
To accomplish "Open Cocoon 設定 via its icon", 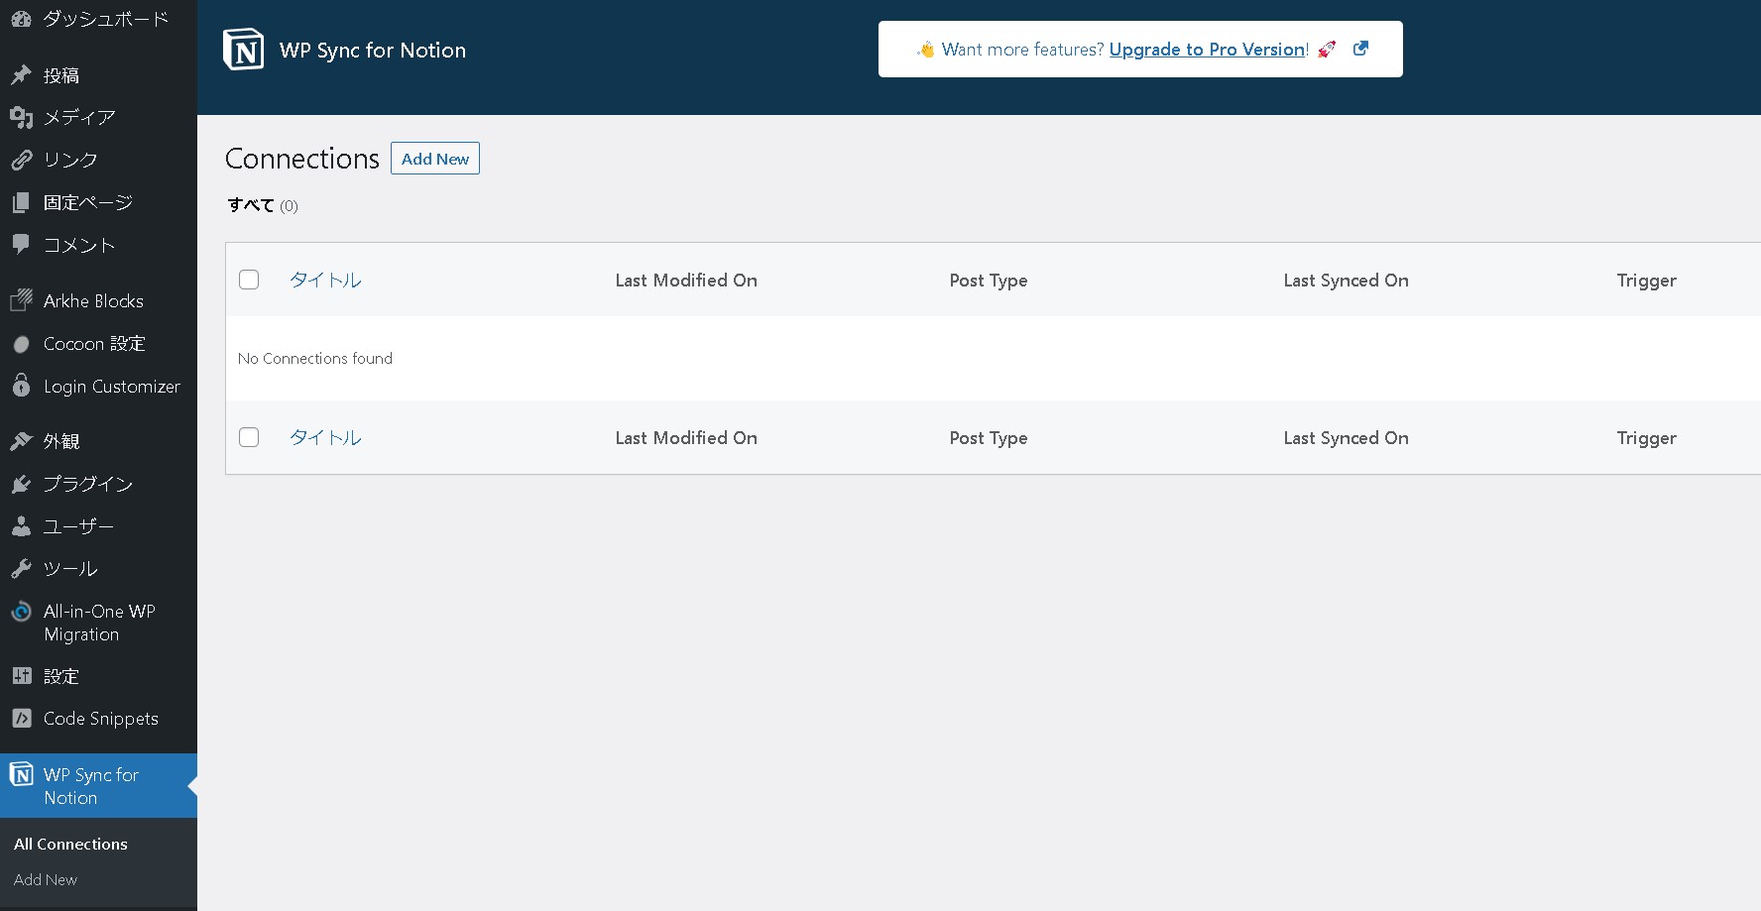I will coord(20,343).
